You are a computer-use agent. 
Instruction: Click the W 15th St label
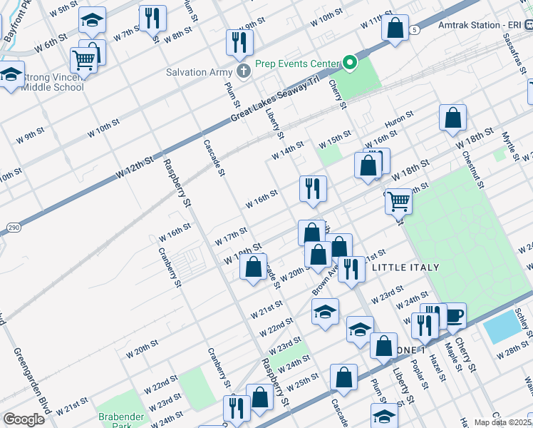[x=334, y=139]
